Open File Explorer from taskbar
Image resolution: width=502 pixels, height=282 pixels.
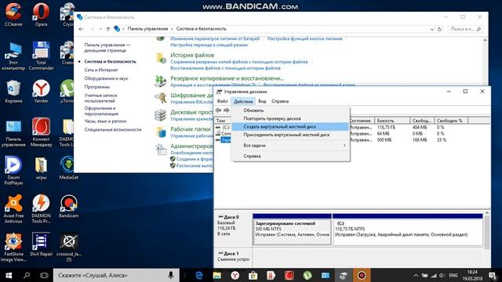[216, 275]
